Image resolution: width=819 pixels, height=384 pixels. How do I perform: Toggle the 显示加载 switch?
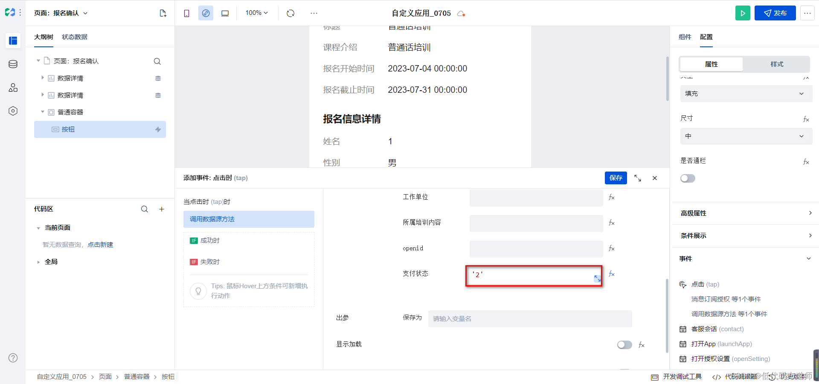[624, 345]
